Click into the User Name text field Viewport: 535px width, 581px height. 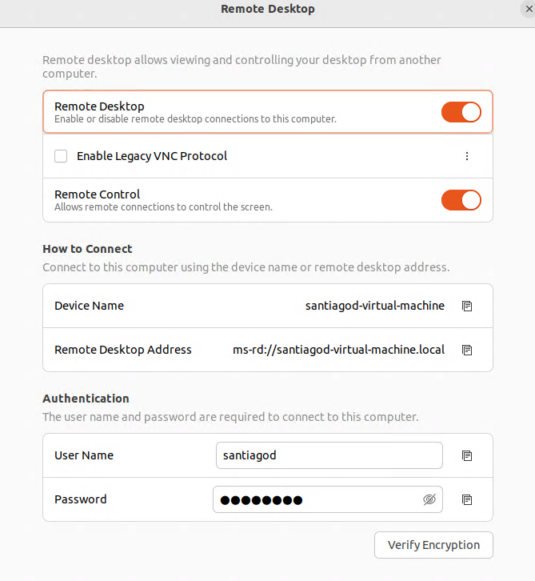[x=329, y=455]
